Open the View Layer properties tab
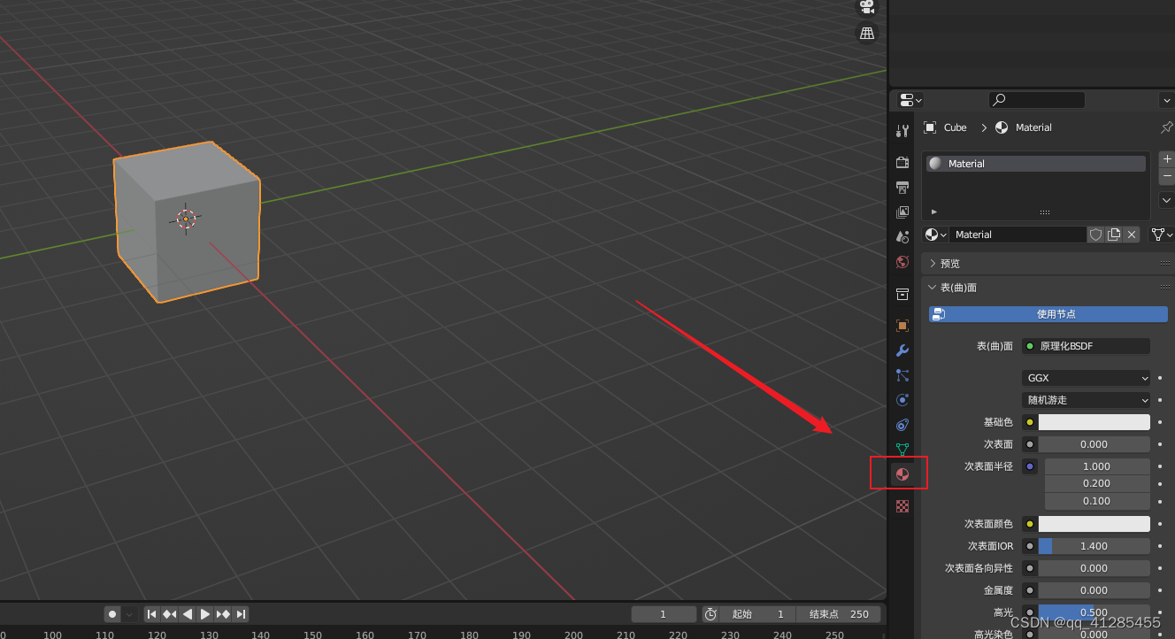The image size is (1175, 639). pyautogui.click(x=902, y=212)
